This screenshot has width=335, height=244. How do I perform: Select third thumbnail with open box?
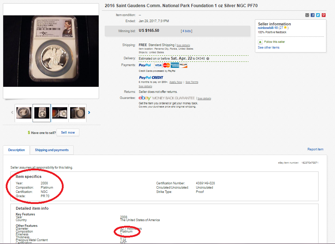(x=60, y=113)
